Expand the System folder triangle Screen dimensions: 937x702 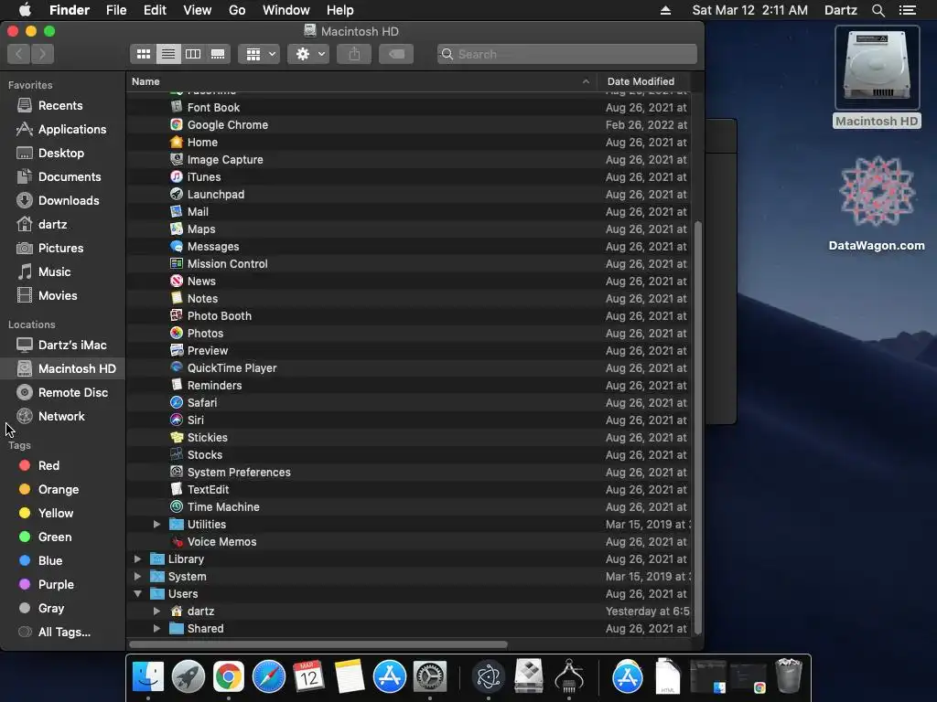pos(137,576)
